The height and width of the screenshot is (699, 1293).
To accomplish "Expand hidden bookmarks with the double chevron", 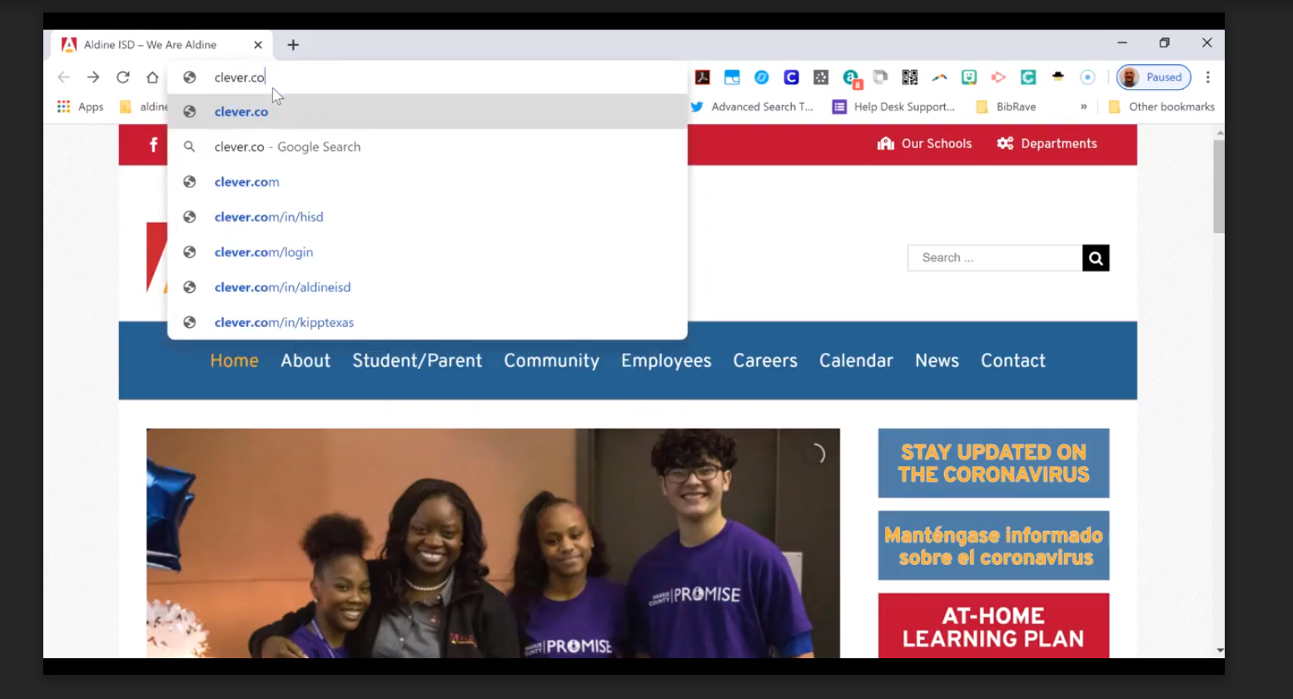I will coord(1083,107).
